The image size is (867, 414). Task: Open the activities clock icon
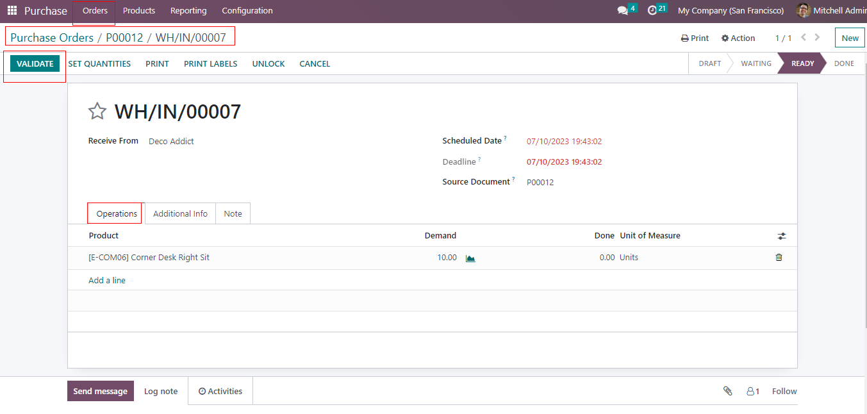(x=652, y=10)
